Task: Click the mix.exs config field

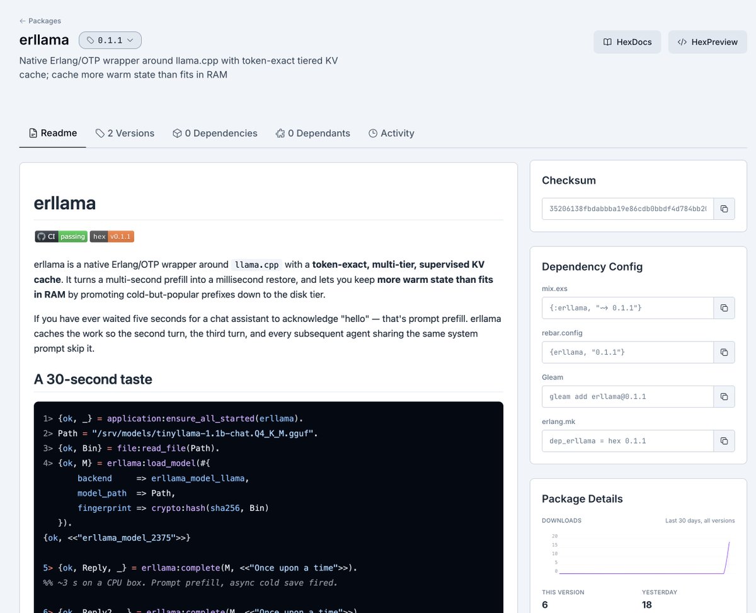Action: tap(627, 308)
